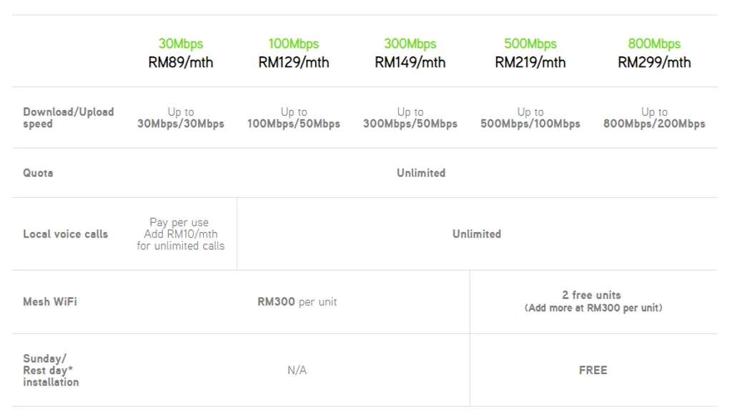732x414 pixels.
Task: Click the Quota row label
Action: pyautogui.click(x=38, y=173)
